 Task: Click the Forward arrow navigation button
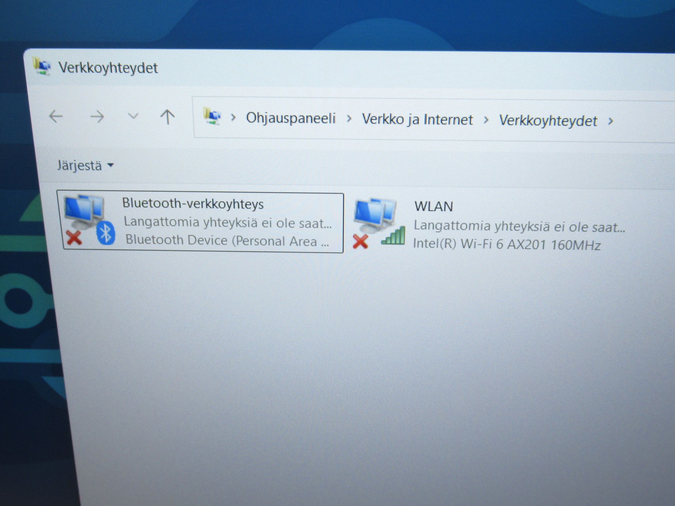click(x=97, y=117)
